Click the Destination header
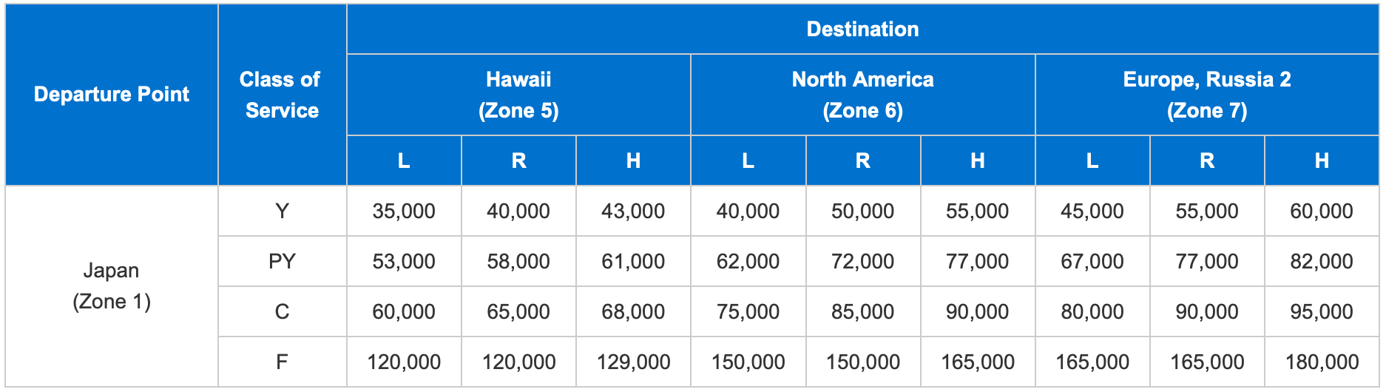 click(x=862, y=29)
